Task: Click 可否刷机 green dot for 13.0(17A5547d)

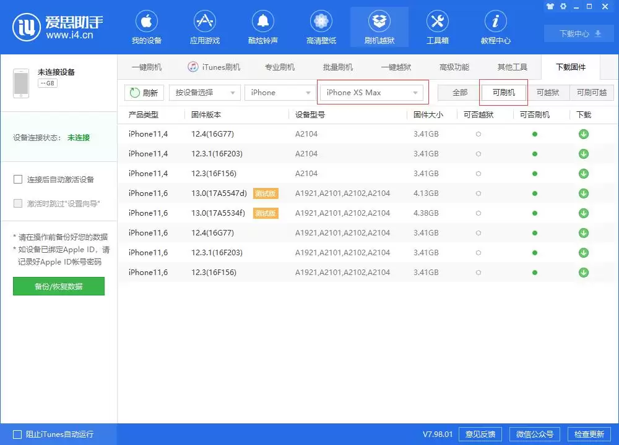Action: click(x=535, y=193)
